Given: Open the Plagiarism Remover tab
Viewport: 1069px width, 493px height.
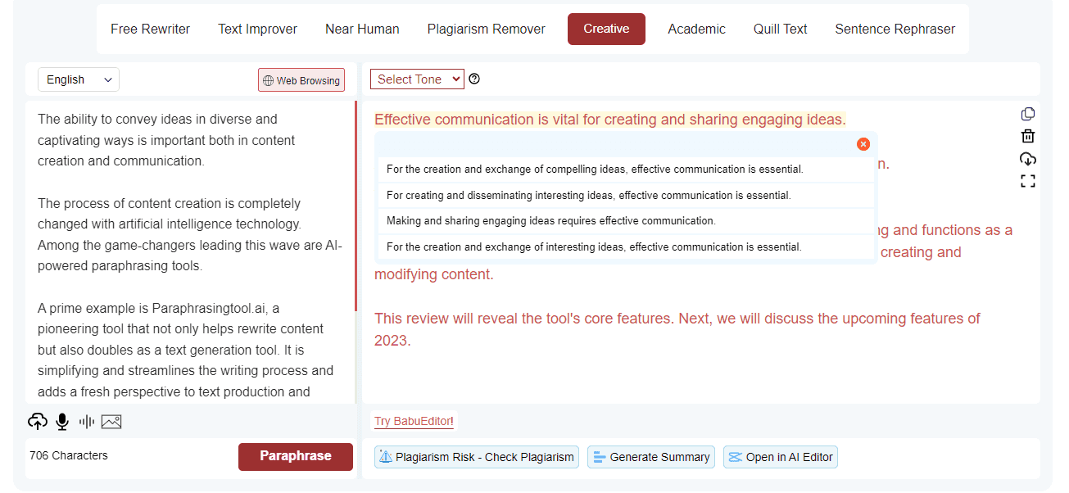Looking at the screenshot, I should (486, 29).
